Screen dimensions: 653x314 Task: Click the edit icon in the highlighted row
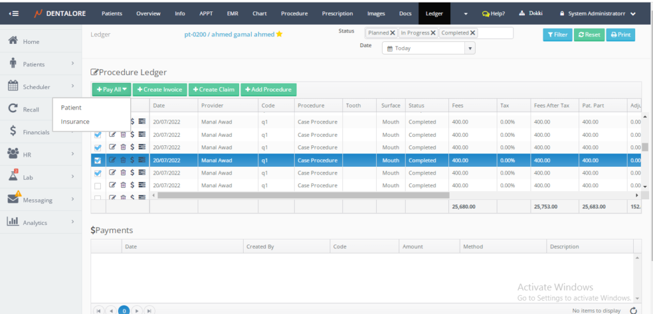113,160
